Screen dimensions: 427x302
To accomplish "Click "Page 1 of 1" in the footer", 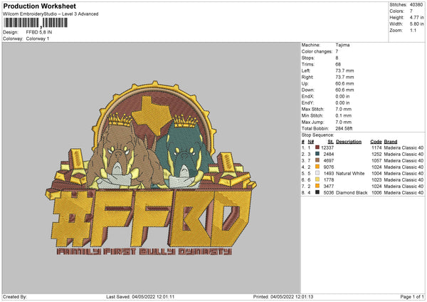I will (412, 296).
